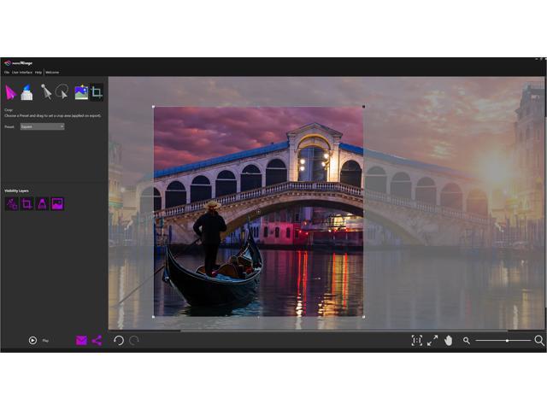Select the pink arrow animate tool
Viewport: 547px width, 410px height.
click(11, 92)
